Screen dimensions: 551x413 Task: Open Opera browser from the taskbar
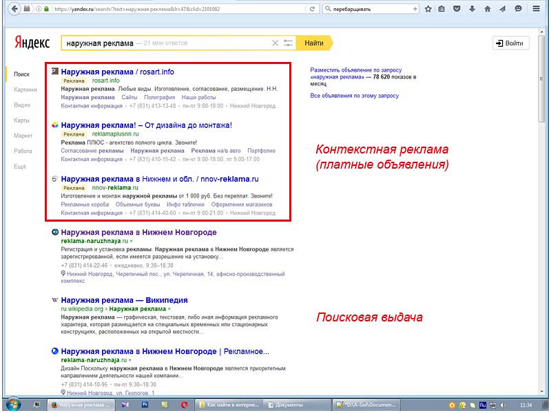[x=184, y=405]
